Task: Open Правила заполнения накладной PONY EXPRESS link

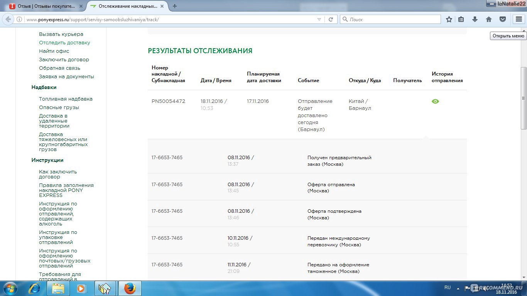Action: point(66,190)
